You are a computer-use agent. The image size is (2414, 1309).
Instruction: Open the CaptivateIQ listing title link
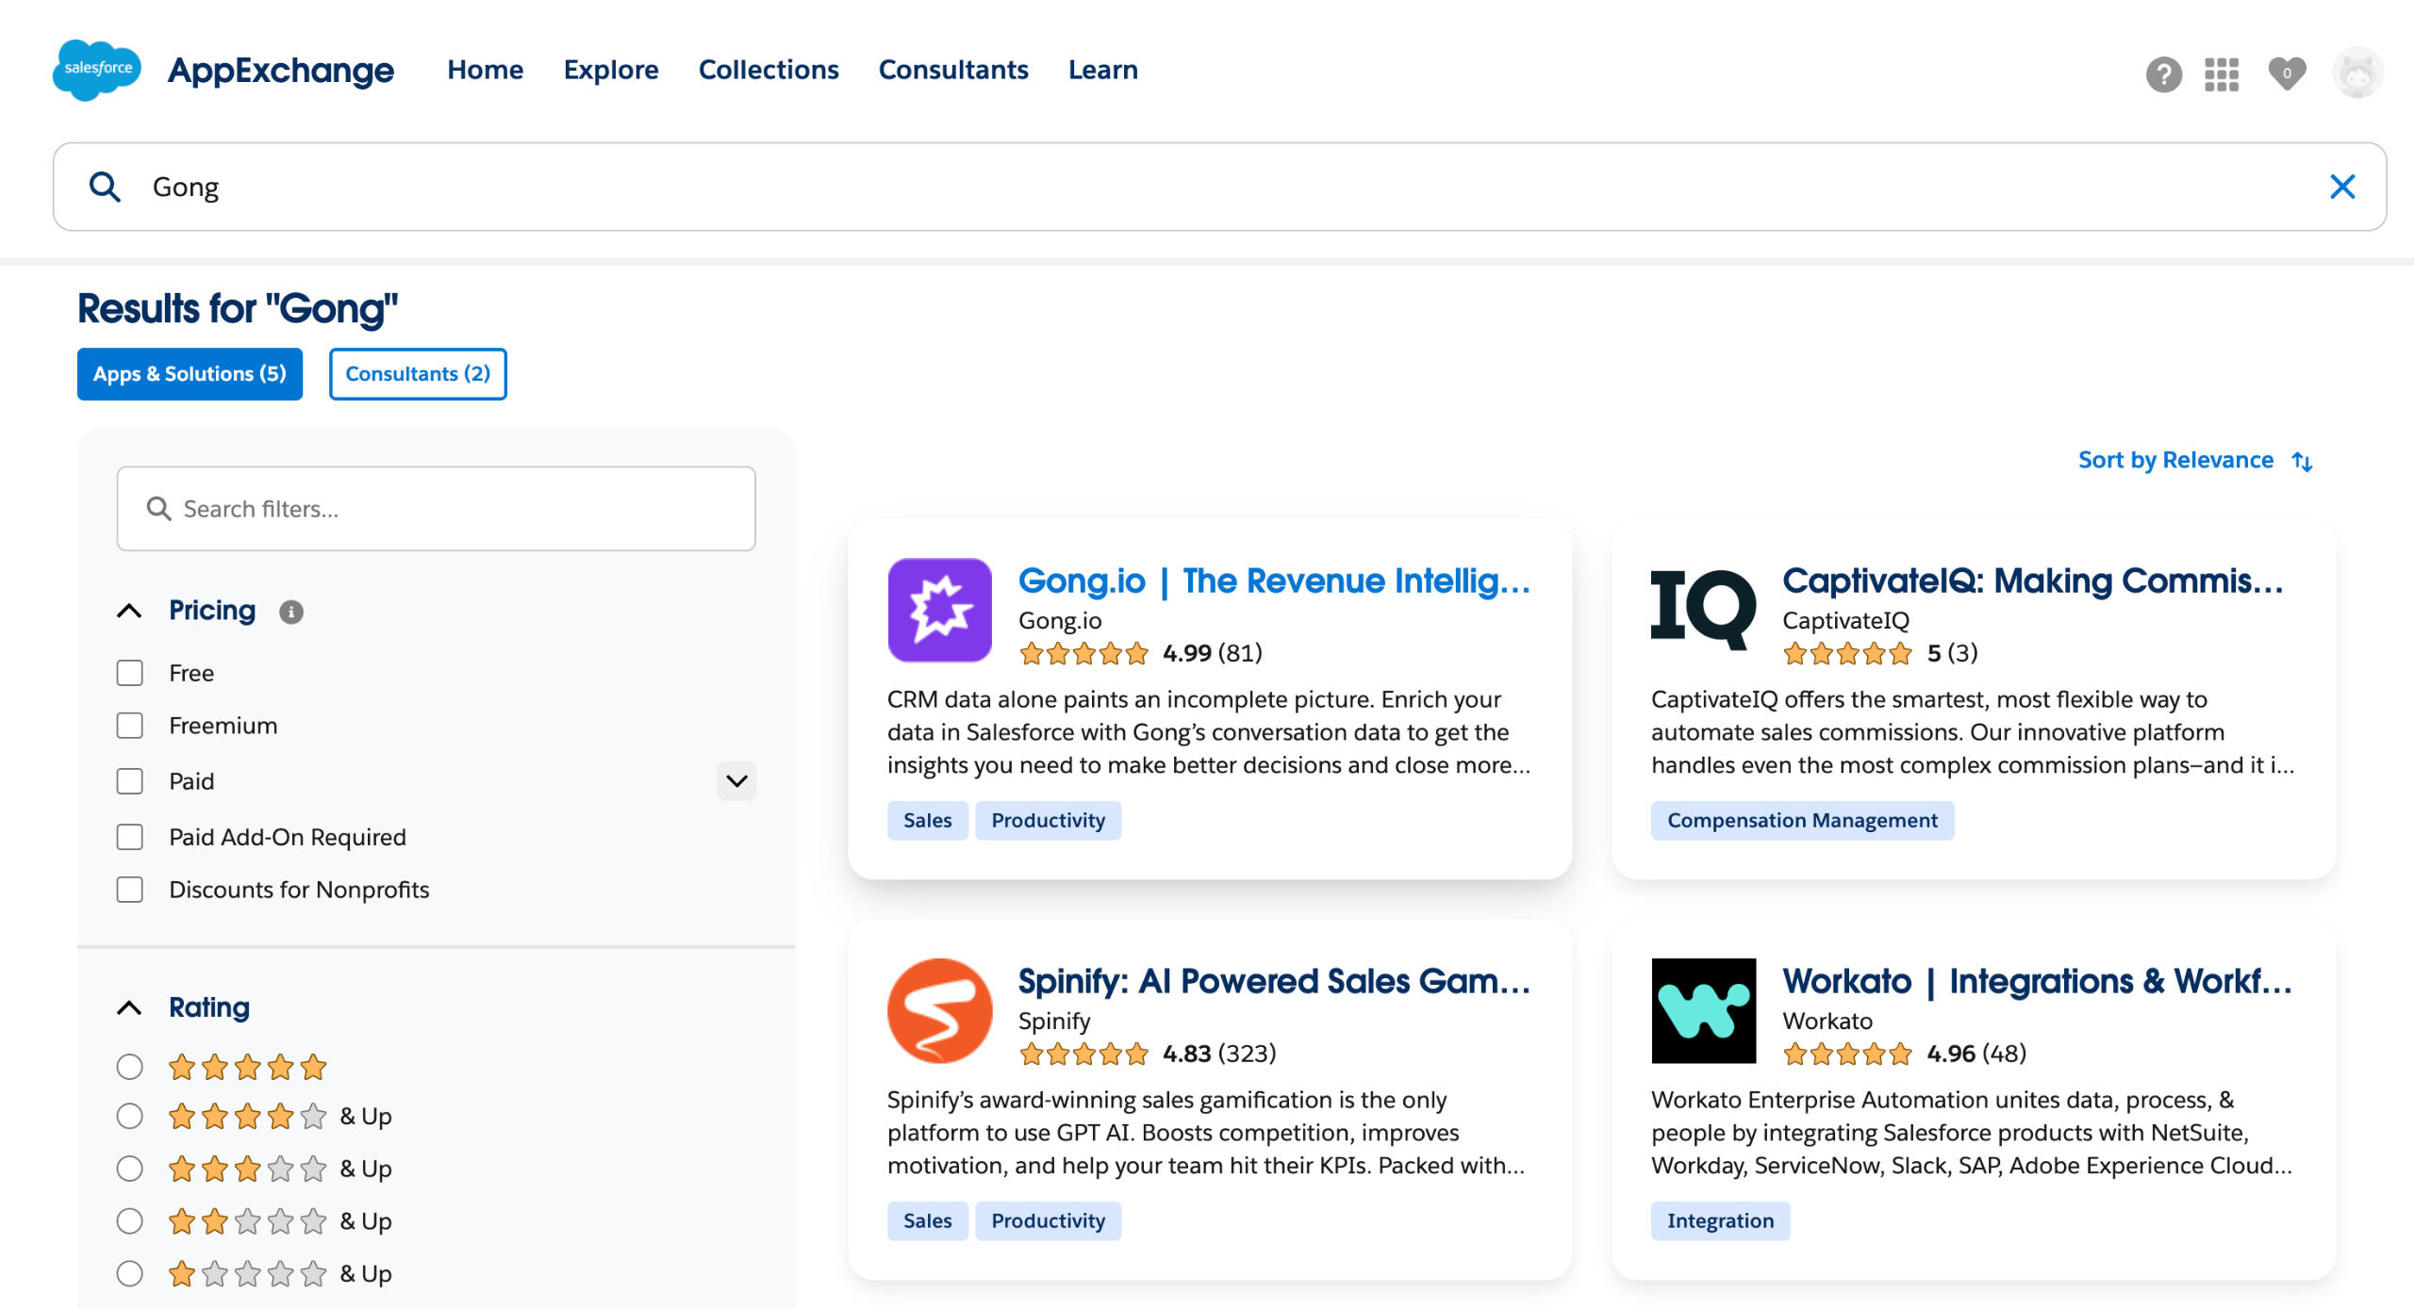pos(2032,581)
